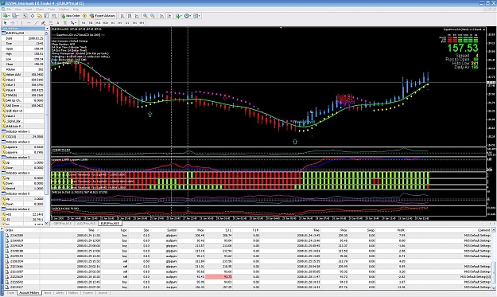The height and width of the screenshot is (297, 497).
Task: Open the Indicators list icon
Action: point(178,16)
